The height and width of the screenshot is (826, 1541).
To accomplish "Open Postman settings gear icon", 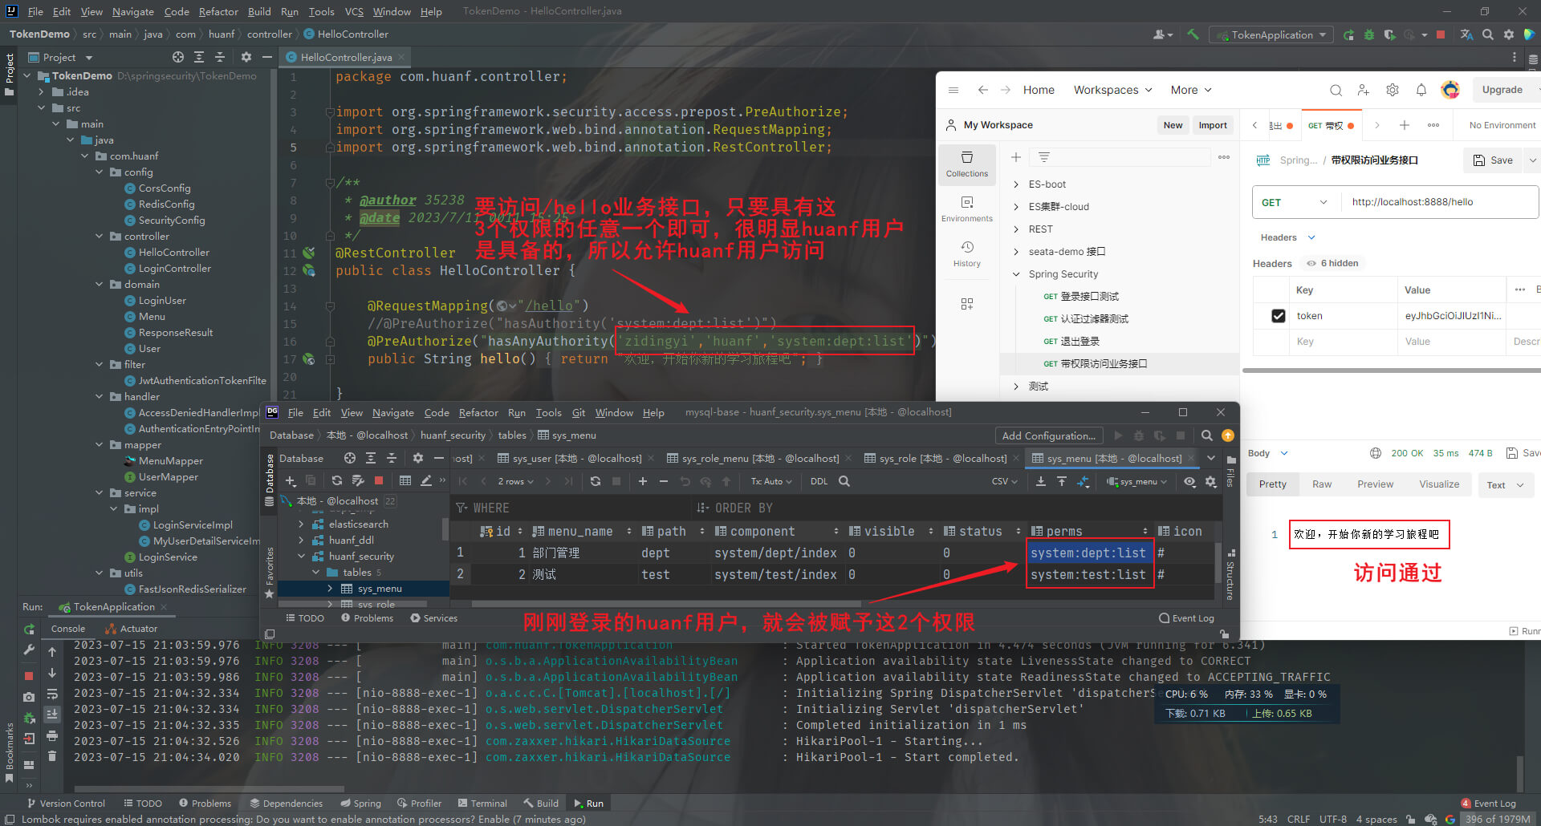I will 1393,90.
